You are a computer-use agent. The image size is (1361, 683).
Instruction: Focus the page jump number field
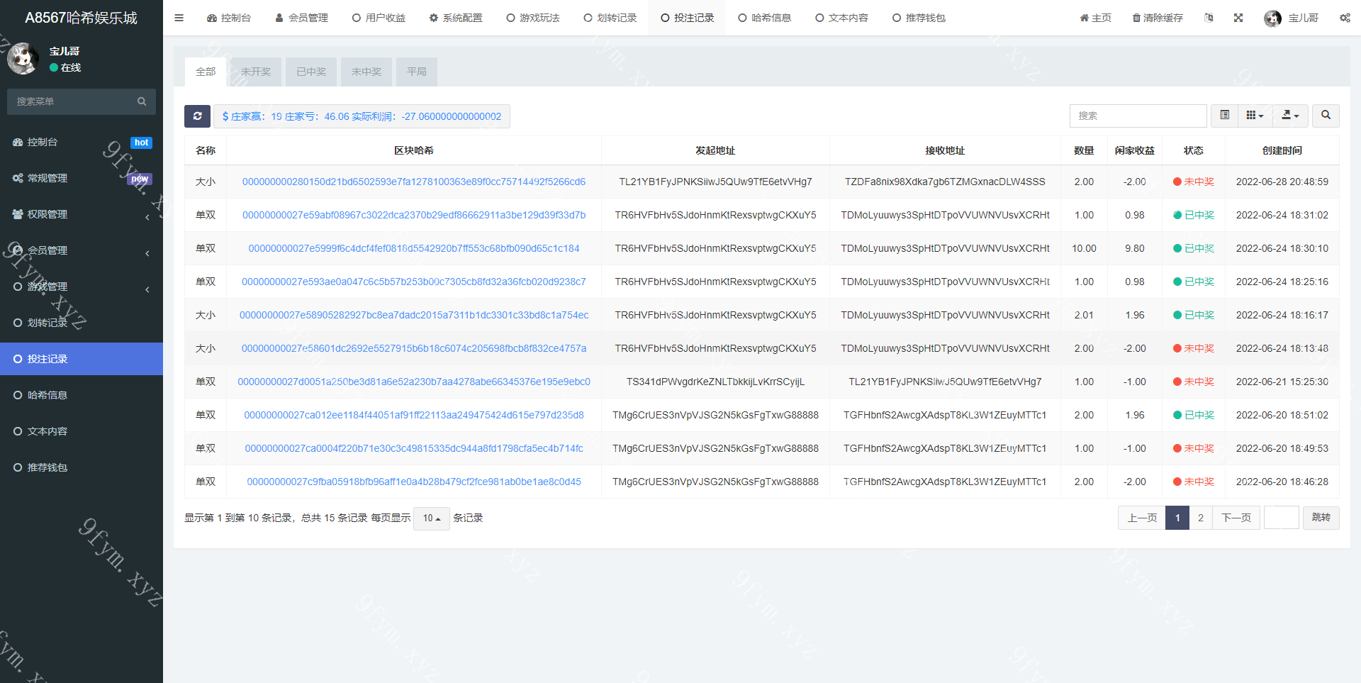pos(1282,518)
